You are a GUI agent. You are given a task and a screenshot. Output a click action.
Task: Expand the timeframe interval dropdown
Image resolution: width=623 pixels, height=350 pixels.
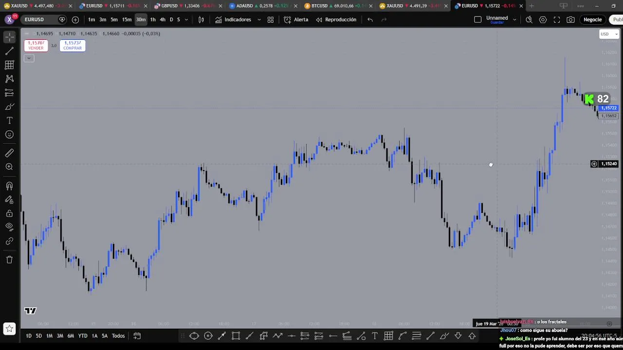pyautogui.click(x=186, y=19)
